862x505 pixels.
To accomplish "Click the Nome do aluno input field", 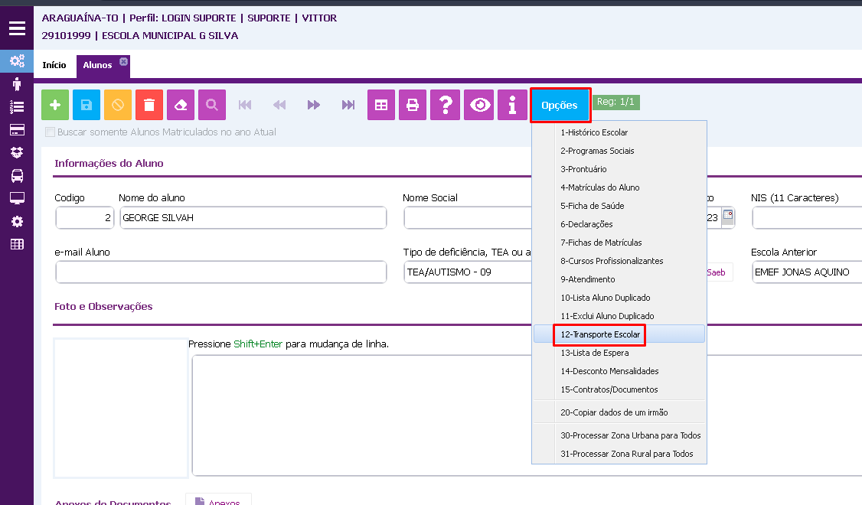I will 253,218.
